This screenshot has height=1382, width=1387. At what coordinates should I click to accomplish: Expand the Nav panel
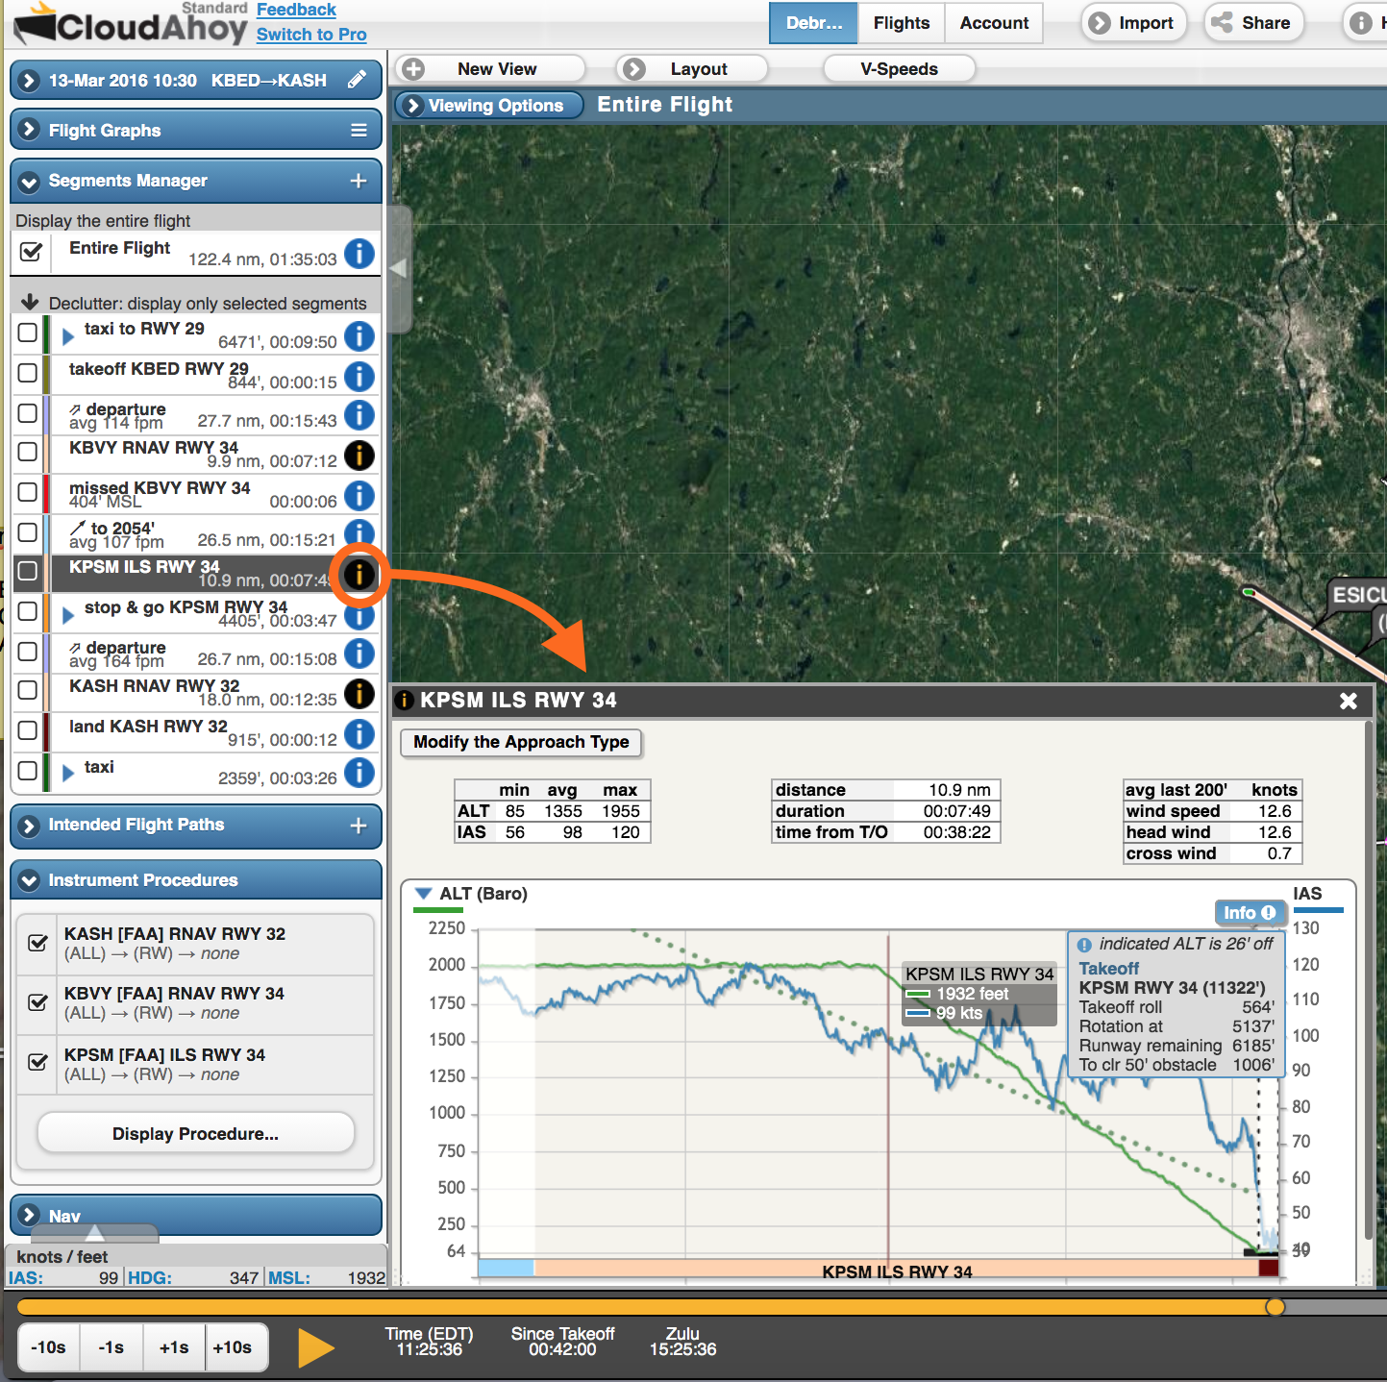(29, 1215)
